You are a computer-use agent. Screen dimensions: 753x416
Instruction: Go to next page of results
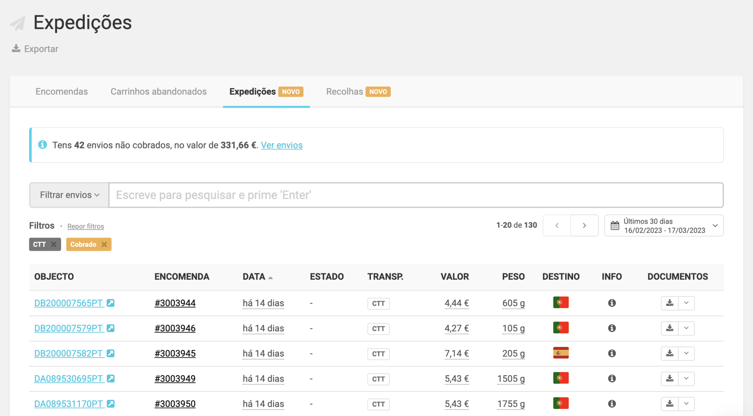(x=584, y=226)
